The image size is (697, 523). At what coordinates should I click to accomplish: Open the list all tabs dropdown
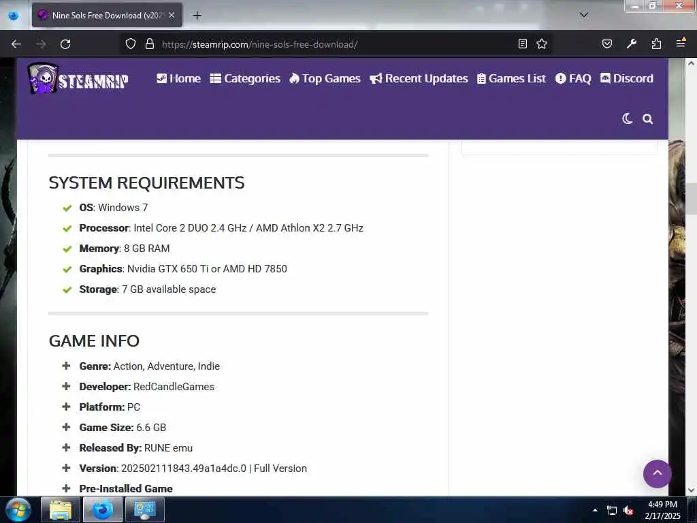click(x=584, y=15)
